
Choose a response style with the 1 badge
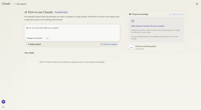coord(48,38)
